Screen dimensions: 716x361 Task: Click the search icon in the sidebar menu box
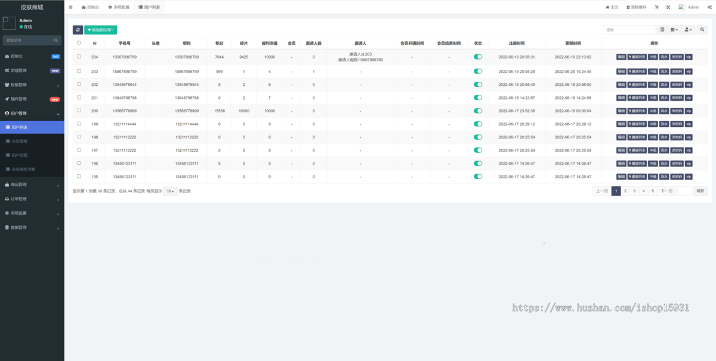[57, 41]
